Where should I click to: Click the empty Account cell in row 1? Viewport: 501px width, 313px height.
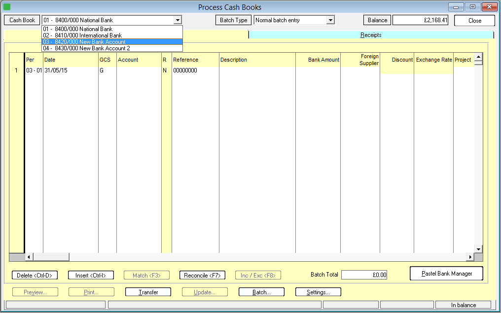point(139,70)
